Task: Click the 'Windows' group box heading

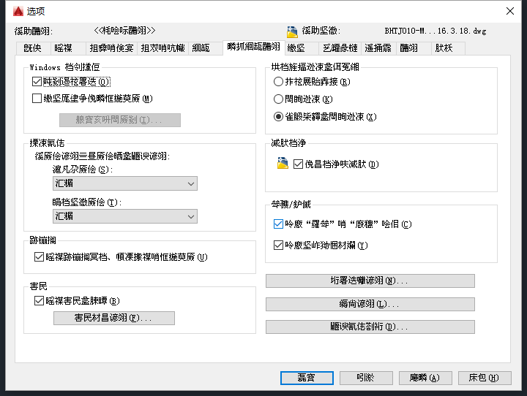Action: click(x=65, y=67)
